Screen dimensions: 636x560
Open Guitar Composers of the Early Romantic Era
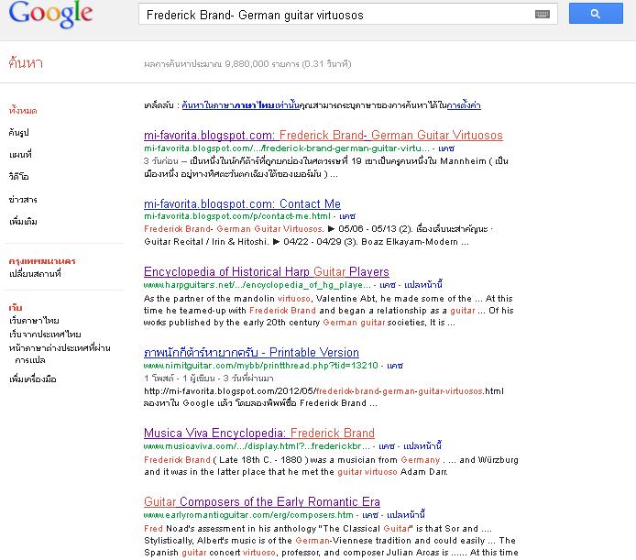click(x=262, y=502)
